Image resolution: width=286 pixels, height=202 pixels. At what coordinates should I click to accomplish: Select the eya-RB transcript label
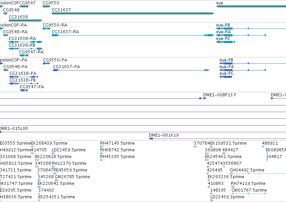click(223, 25)
